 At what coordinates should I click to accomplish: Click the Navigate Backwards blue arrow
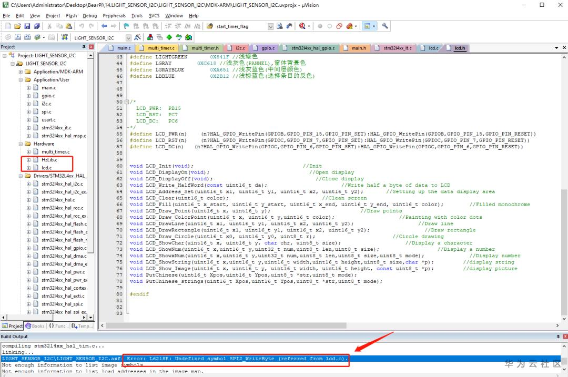coord(104,26)
